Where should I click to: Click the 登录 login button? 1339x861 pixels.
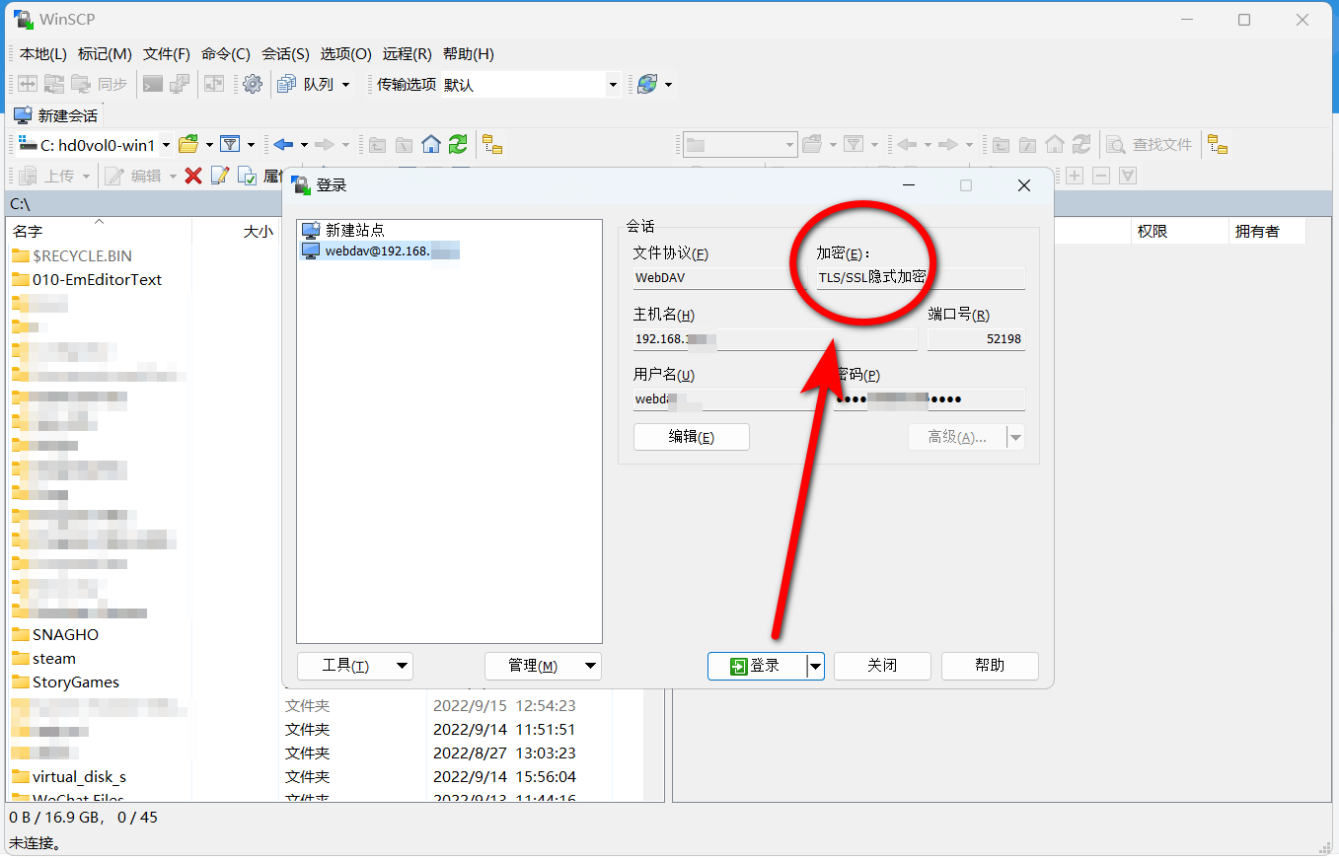pyautogui.click(x=757, y=666)
